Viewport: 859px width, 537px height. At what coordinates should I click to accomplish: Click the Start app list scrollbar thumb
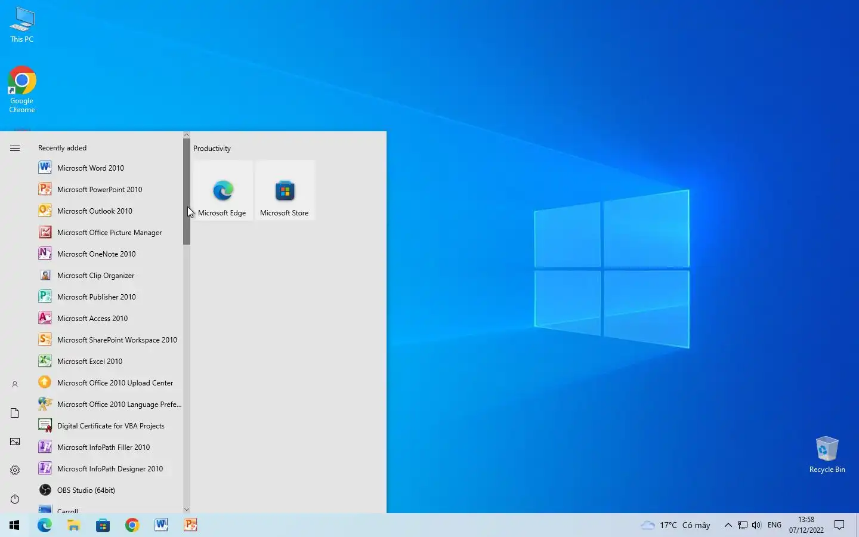[187, 192]
